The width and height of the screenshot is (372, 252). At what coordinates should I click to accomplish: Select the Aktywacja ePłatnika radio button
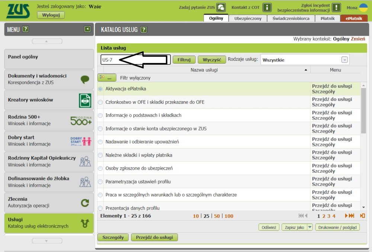tap(100, 89)
